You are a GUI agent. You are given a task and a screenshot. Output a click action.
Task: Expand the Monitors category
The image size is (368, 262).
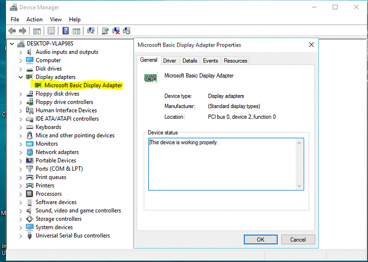coord(21,144)
